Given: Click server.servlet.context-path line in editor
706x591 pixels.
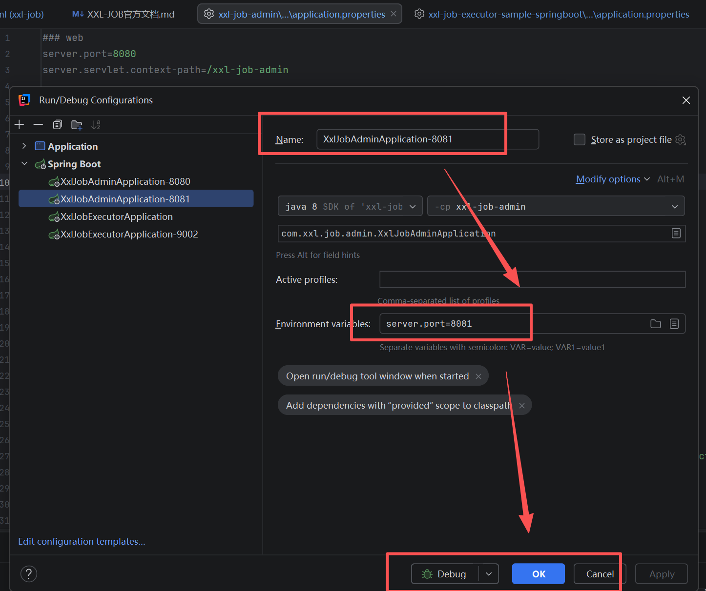Looking at the screenshot, I should point(166,70).
